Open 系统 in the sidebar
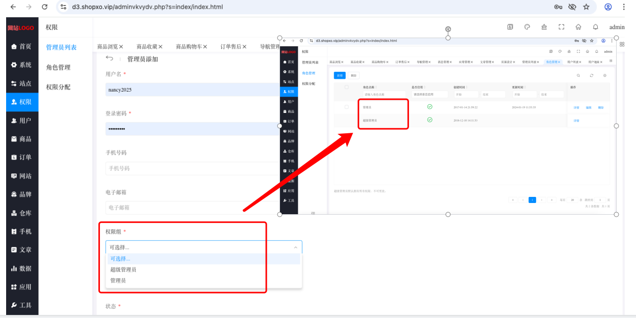 tap(21, 65)
